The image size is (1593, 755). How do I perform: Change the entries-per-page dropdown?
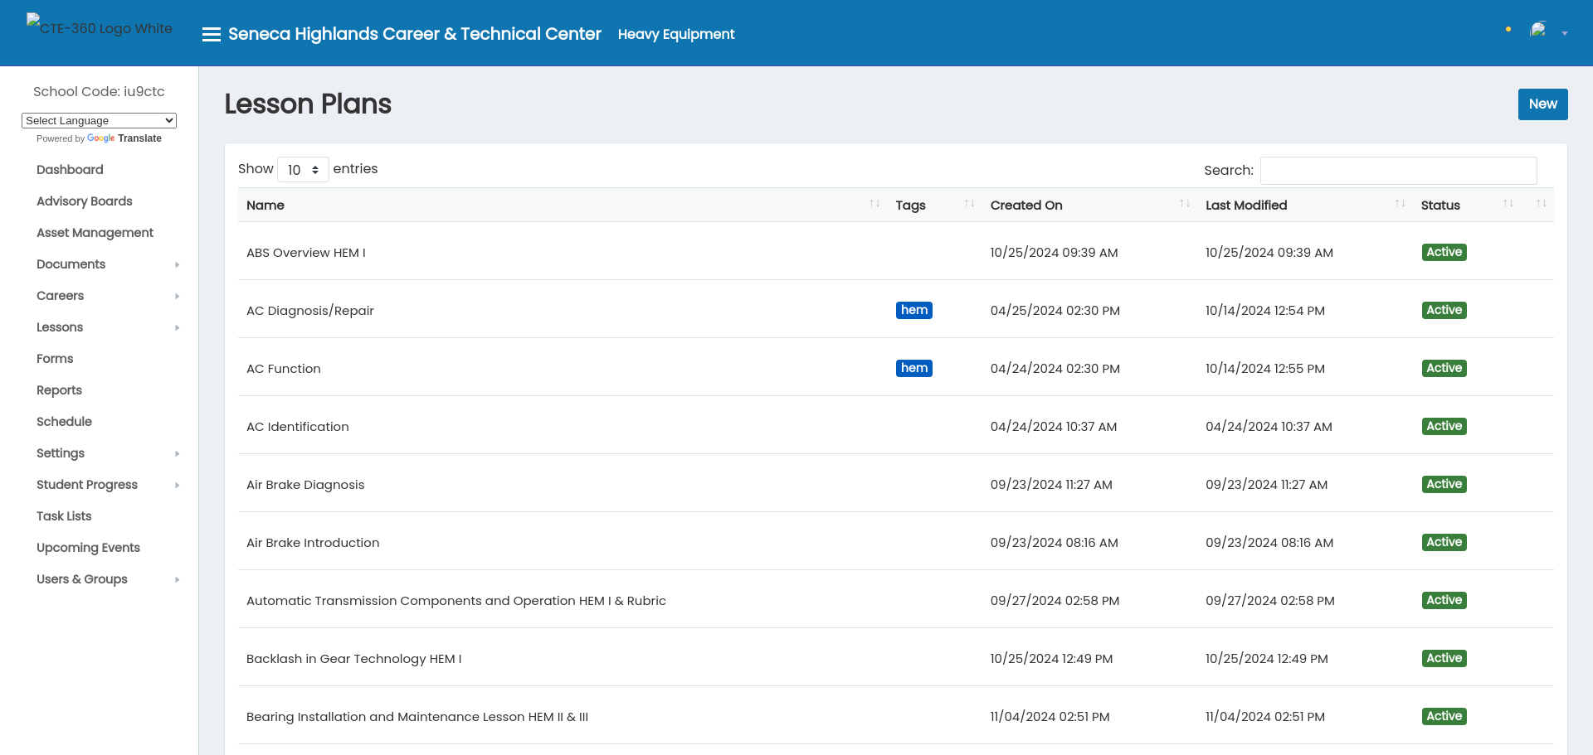[303, 170]
